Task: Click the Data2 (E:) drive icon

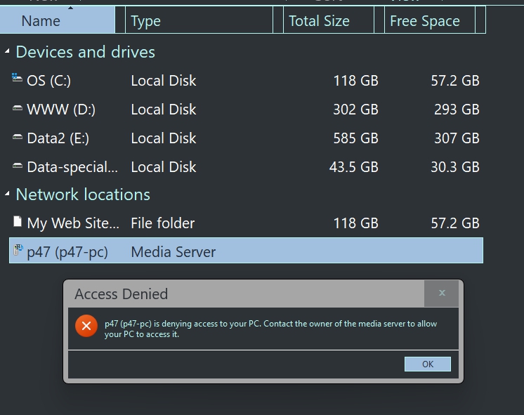Action: 18,138
